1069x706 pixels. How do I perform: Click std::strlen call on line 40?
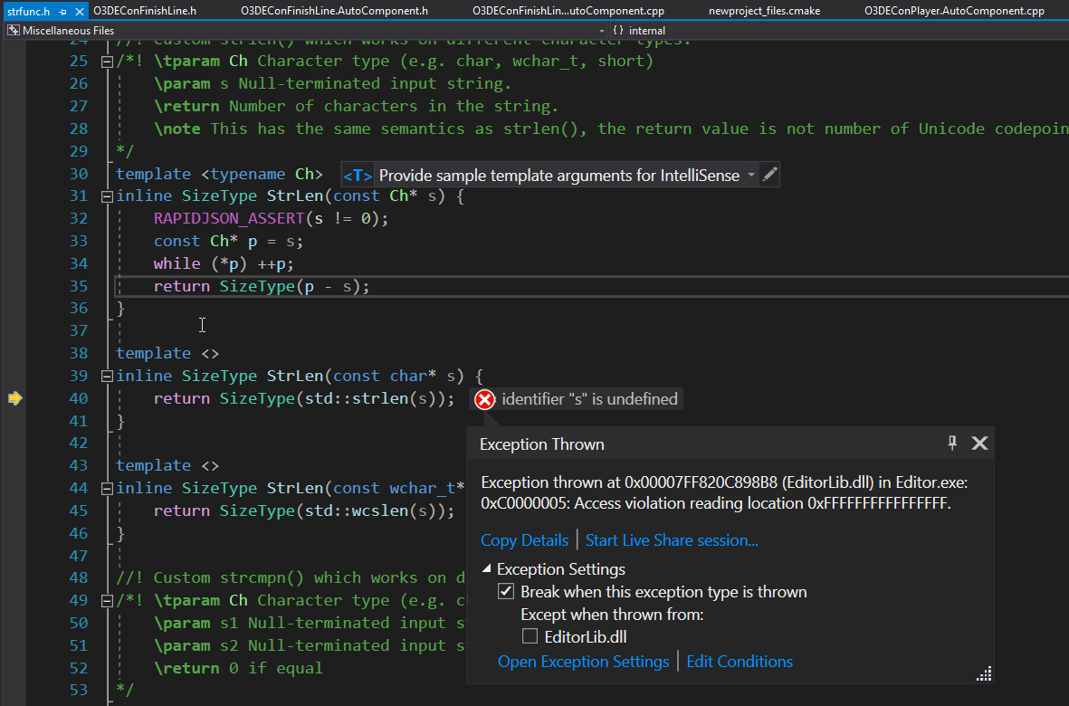[370, 398]
